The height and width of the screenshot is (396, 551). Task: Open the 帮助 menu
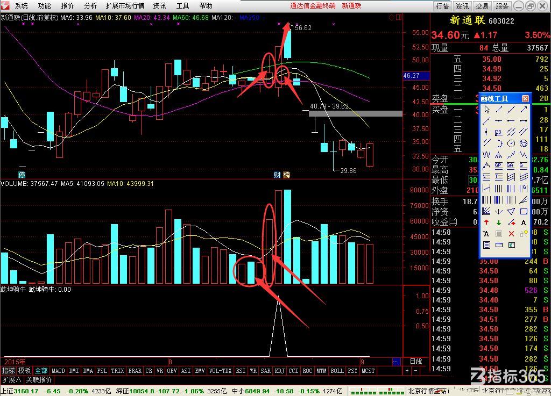pos(206,5)
